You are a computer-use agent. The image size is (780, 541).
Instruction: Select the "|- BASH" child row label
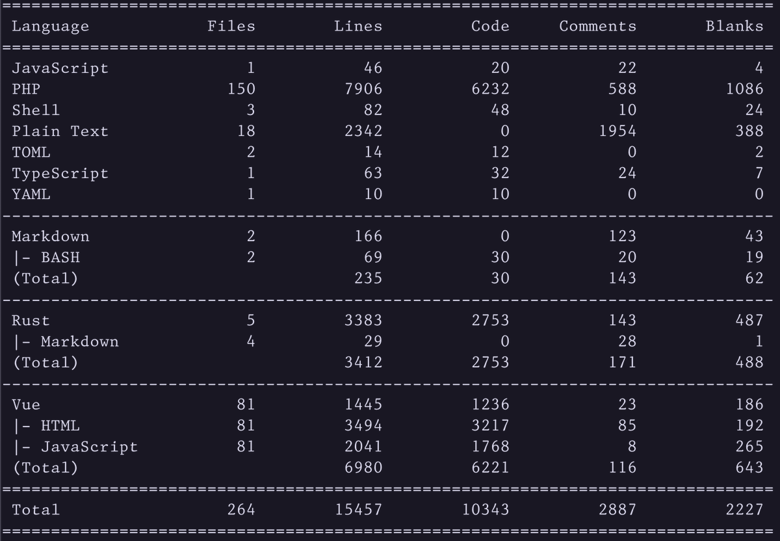(x=45, y=257)
